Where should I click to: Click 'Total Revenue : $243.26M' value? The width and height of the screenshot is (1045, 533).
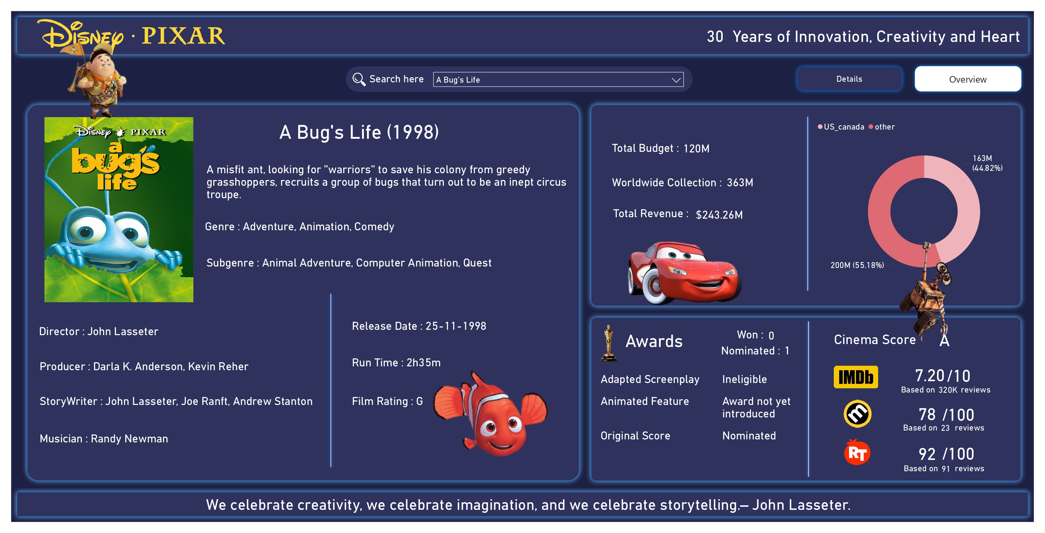click(x=719, y=215)
